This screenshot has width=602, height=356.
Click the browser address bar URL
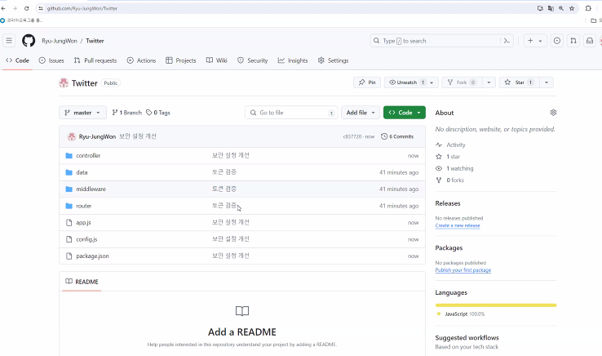(x=82, y=8)
